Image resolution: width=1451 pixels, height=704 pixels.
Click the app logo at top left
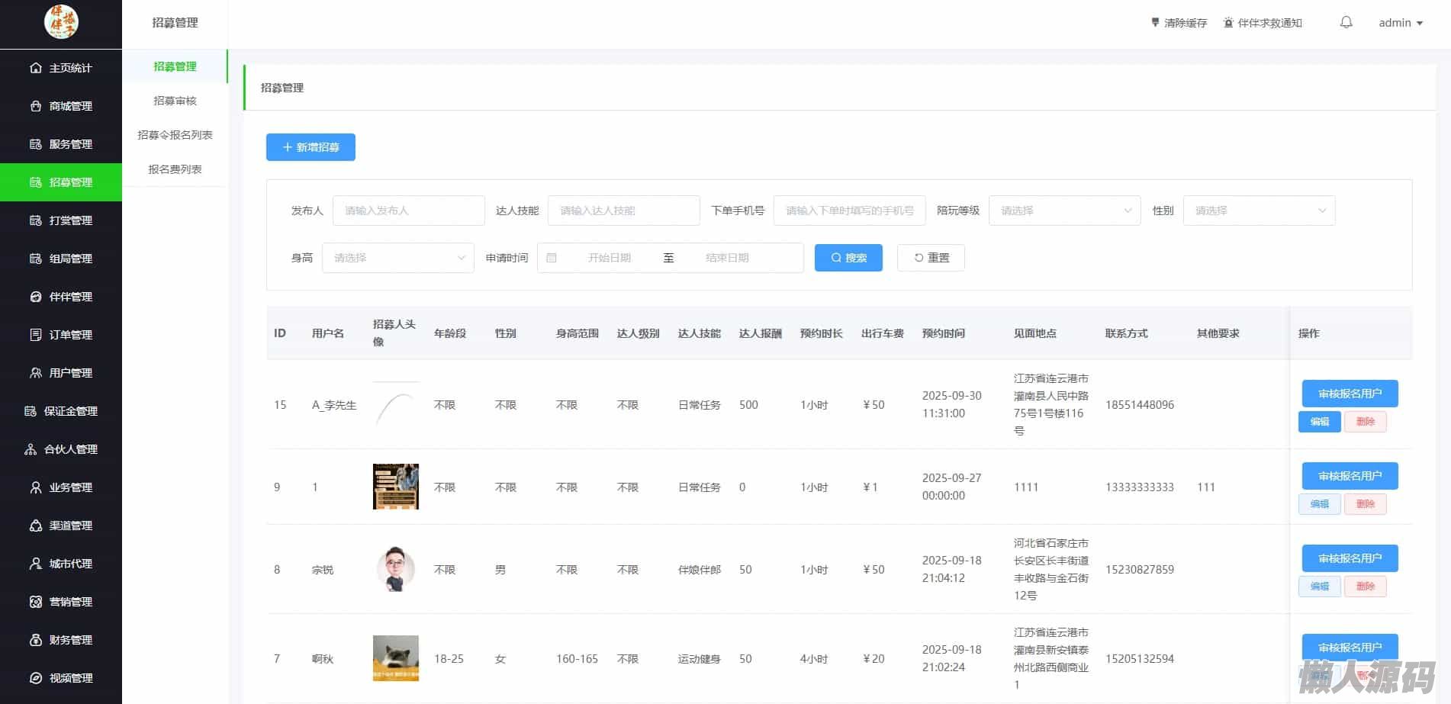click(x=61, y=23)
